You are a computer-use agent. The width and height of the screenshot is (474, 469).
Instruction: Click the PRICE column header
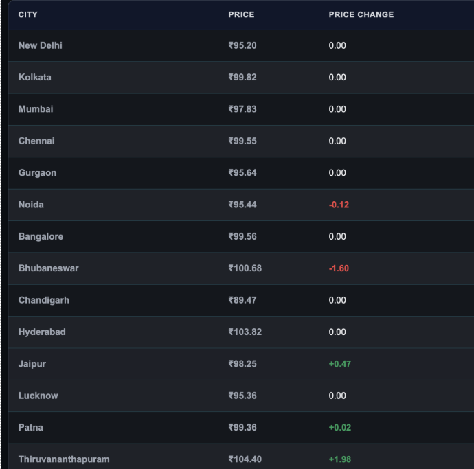click(241, 14)
